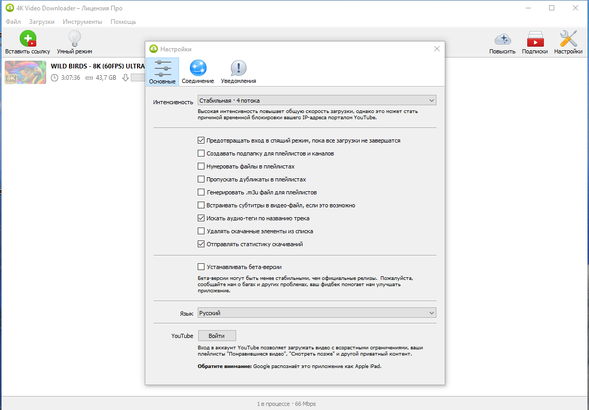Click the 3:07:36 duration text
The width and height of the screenshot is (589, 410).
coord(71,78)
